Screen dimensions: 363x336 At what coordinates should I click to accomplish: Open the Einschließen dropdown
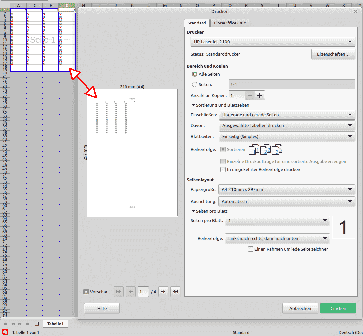point(287,115)
